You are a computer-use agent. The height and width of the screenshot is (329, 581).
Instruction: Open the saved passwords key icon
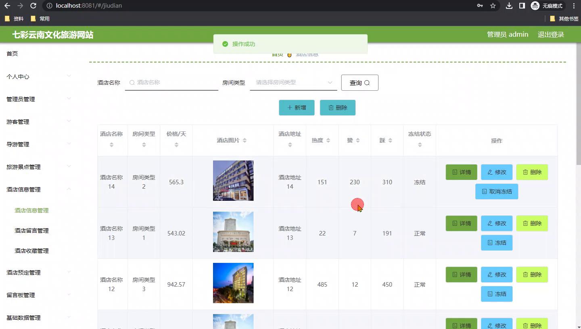tap(480, 6)
